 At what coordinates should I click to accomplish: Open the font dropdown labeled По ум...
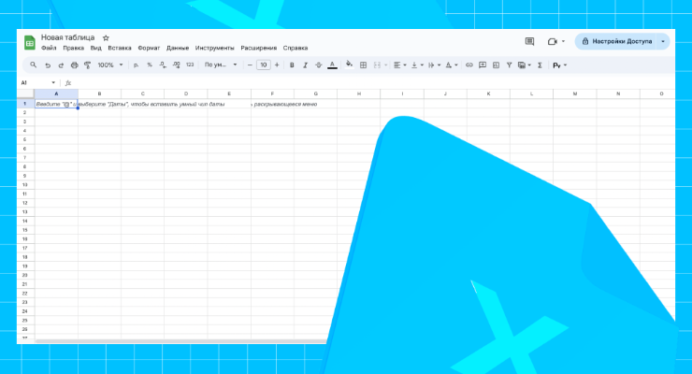221,65
